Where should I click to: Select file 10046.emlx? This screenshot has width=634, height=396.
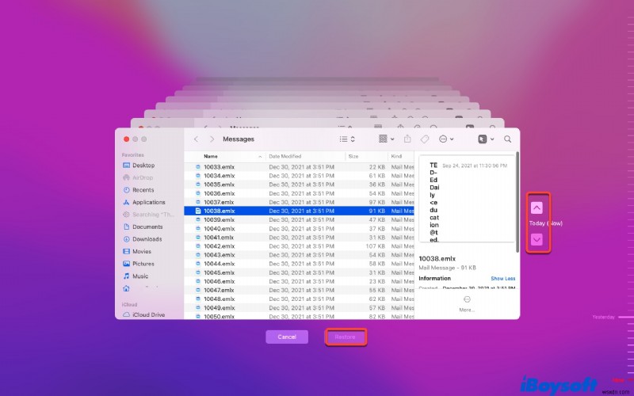[x=300, y=282]
